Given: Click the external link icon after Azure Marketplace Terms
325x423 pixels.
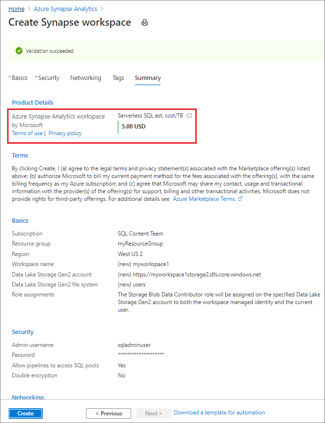Looking at the screenshot, I should point(240,199).
